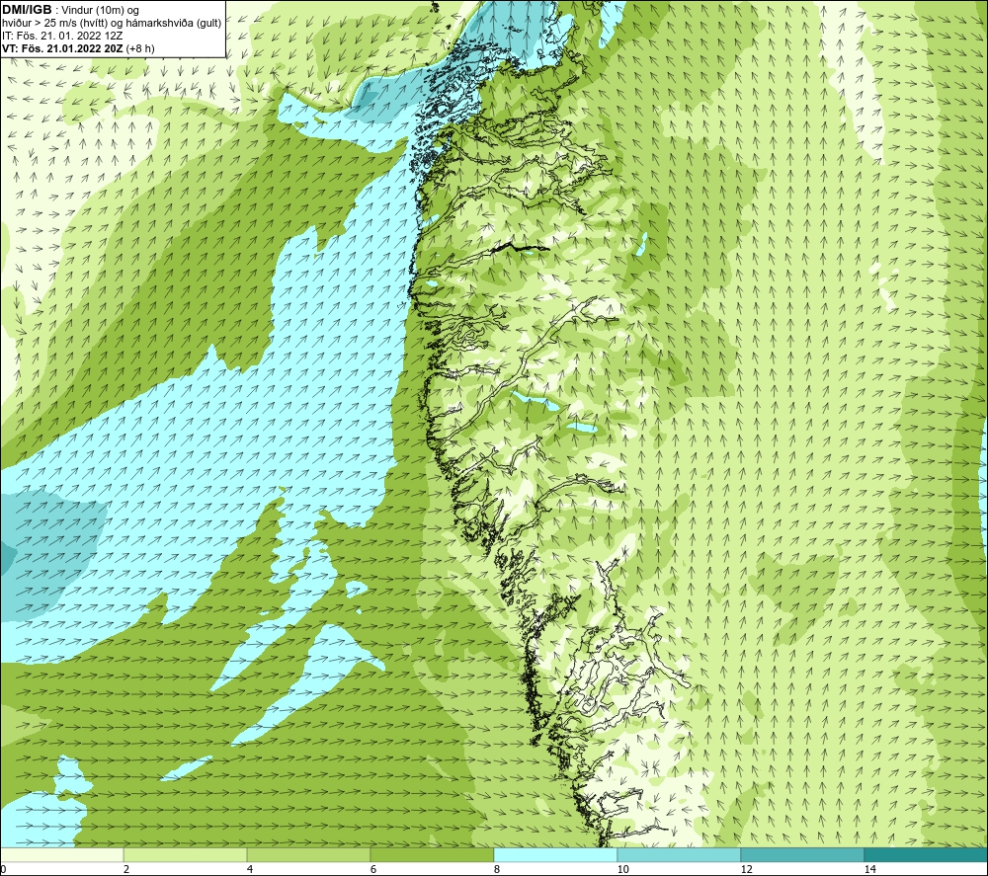
Task: Click the scale label '6'
Action: point(373,869)
